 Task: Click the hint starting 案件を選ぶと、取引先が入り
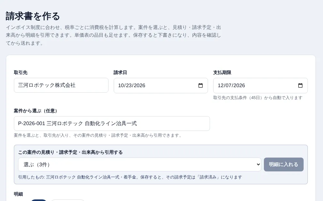point(99,135)
